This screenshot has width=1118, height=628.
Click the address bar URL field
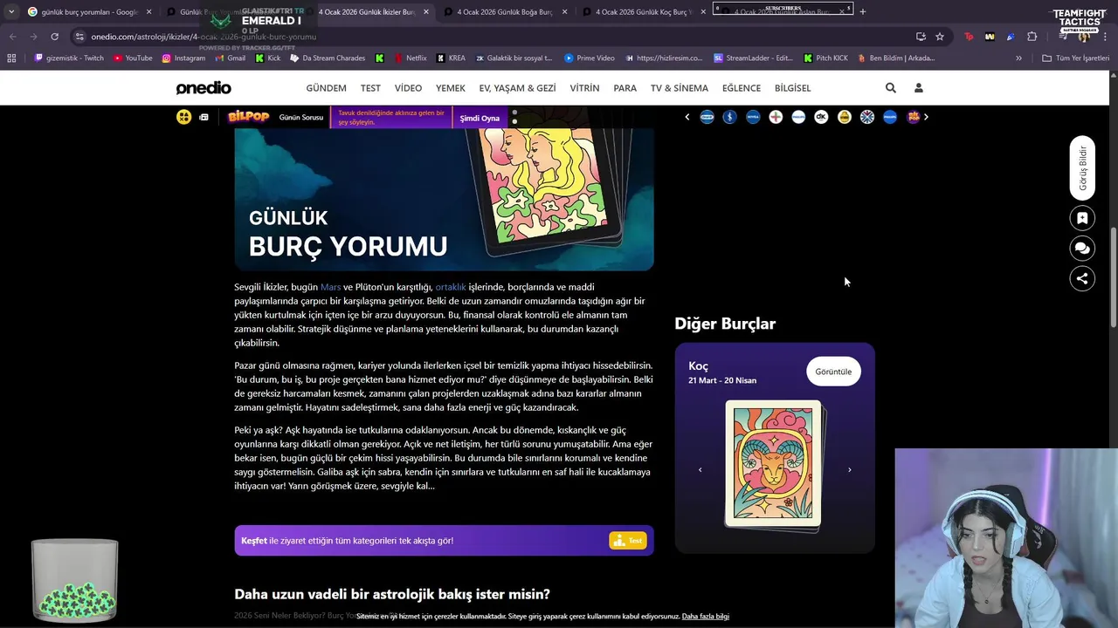(x=489, y=37)
